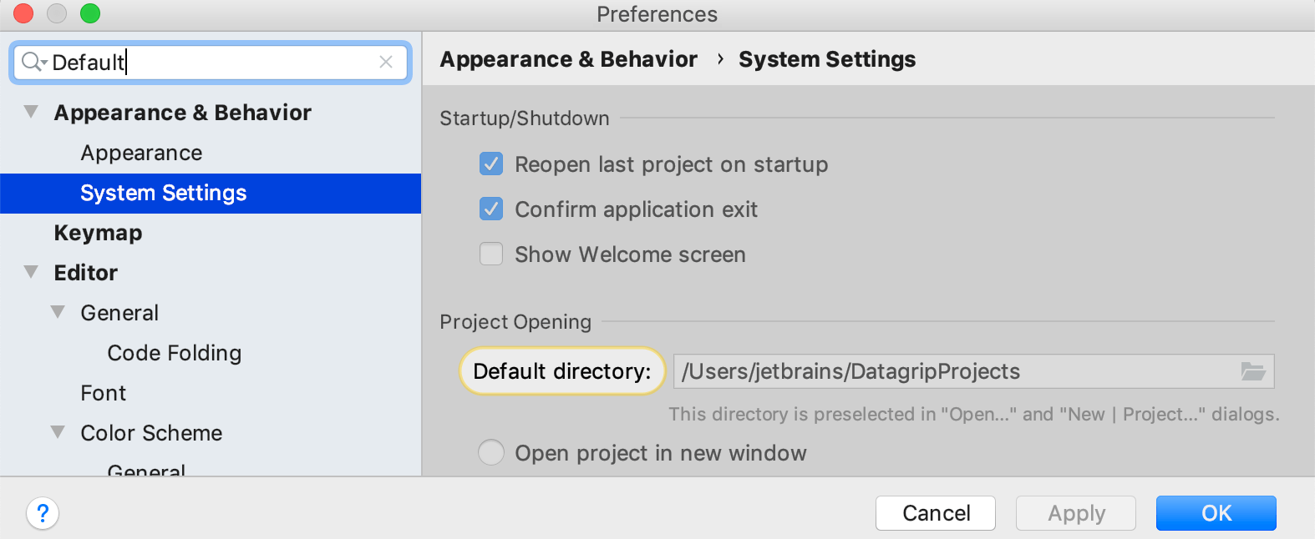Confirm settings with the OK button
This screenshot has height=539, width=1315.
pyautogui.click(x=1216, y=513)
